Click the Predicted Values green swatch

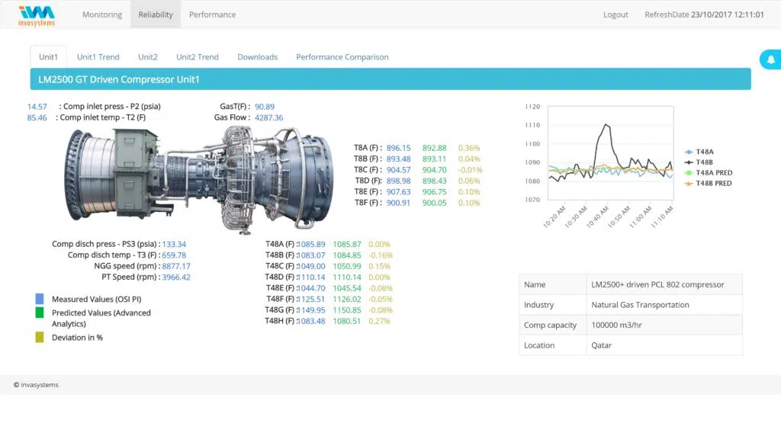(x=40, y=312)
